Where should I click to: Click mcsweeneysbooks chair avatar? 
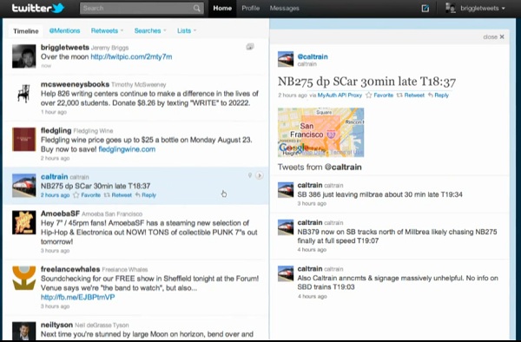[24, 93]
